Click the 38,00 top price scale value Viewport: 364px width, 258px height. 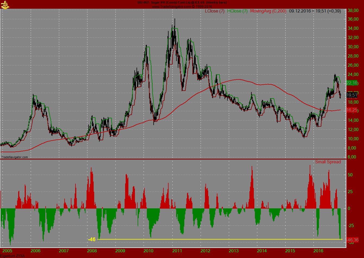click(x=353, y=11)
